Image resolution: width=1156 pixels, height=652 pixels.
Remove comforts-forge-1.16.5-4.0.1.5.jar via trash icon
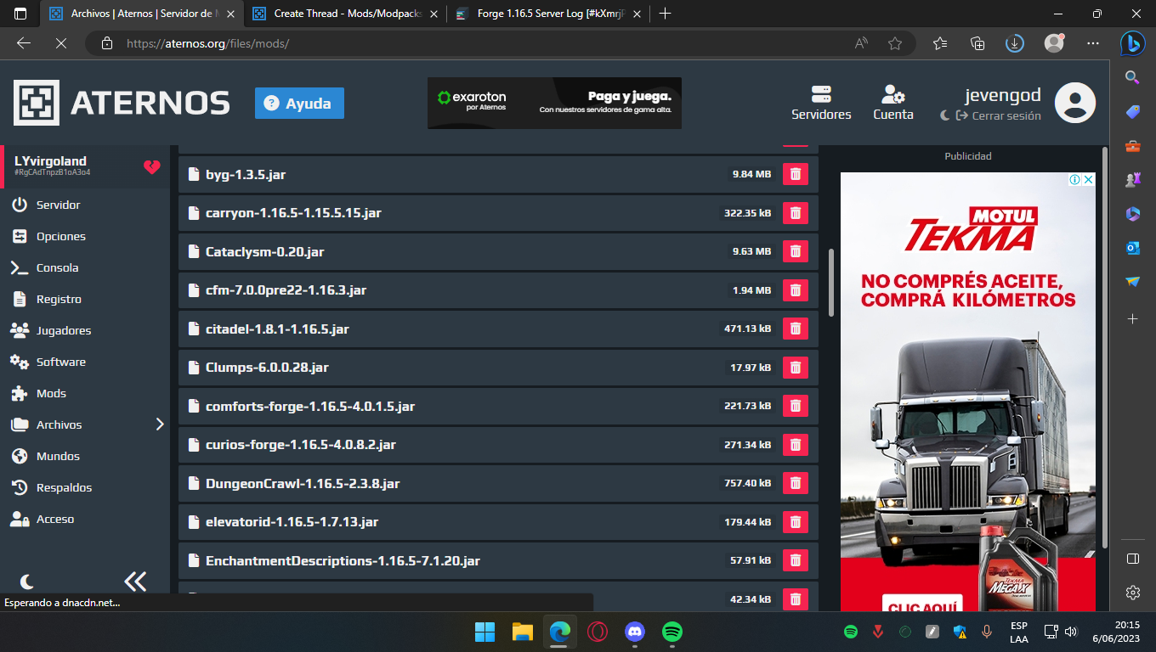click(795, 406)
